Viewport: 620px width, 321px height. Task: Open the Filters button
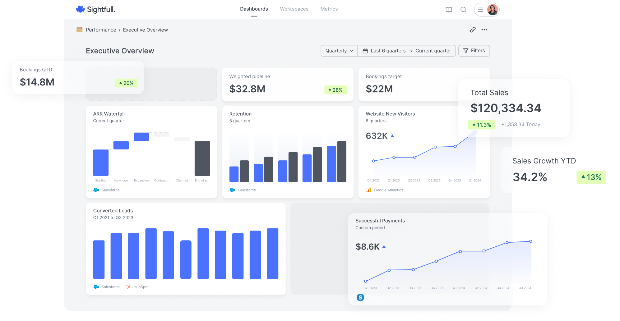pyautogui.click(x=474, y=51)
